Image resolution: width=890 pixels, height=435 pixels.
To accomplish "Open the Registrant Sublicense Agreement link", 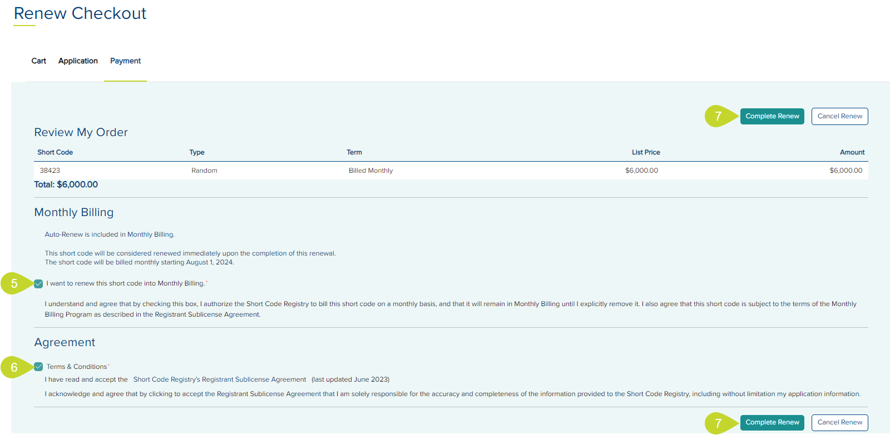I will coord(220,379).
